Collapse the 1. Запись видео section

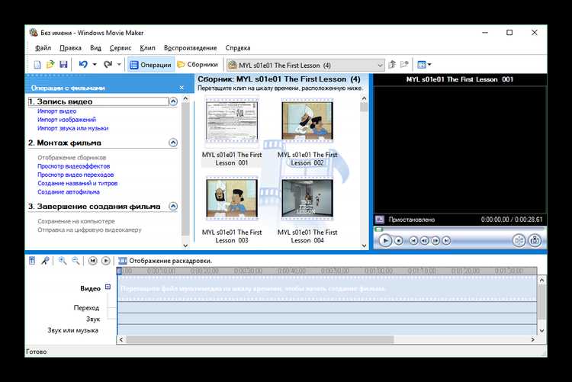173,101
